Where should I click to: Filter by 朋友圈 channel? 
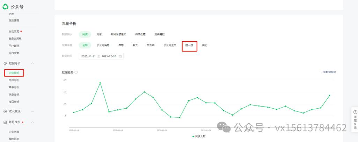[x=151, y=45]
